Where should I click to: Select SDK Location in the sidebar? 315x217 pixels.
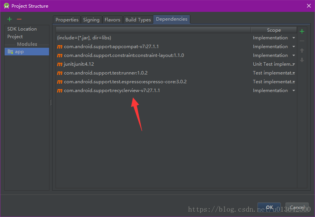pos(22,29)
